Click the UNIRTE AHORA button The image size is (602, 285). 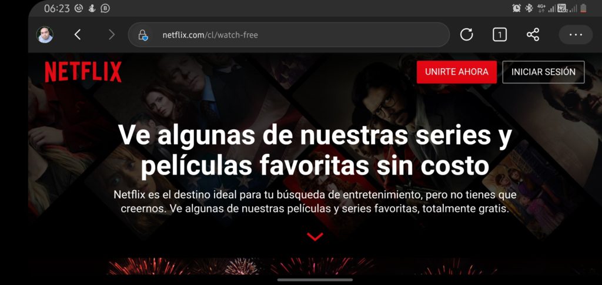[x=456, y=72]
